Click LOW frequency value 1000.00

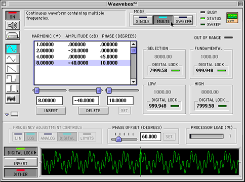tap(162, 92)
